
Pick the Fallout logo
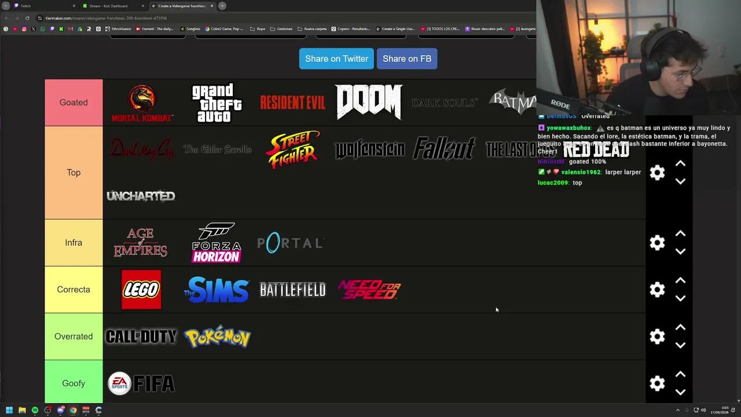[x=445, y=149]
